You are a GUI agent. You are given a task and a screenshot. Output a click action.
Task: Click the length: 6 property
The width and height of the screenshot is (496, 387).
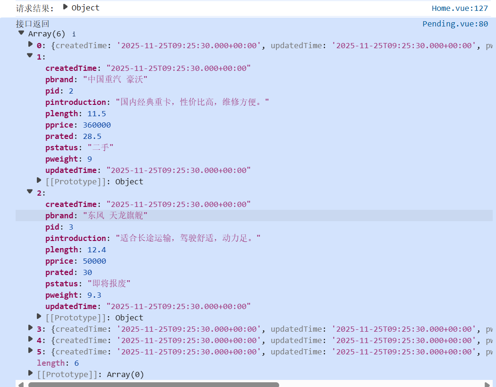pyautogui.click(x=58, y=363)
